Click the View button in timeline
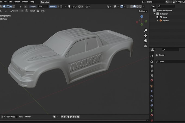 (21, 117)
